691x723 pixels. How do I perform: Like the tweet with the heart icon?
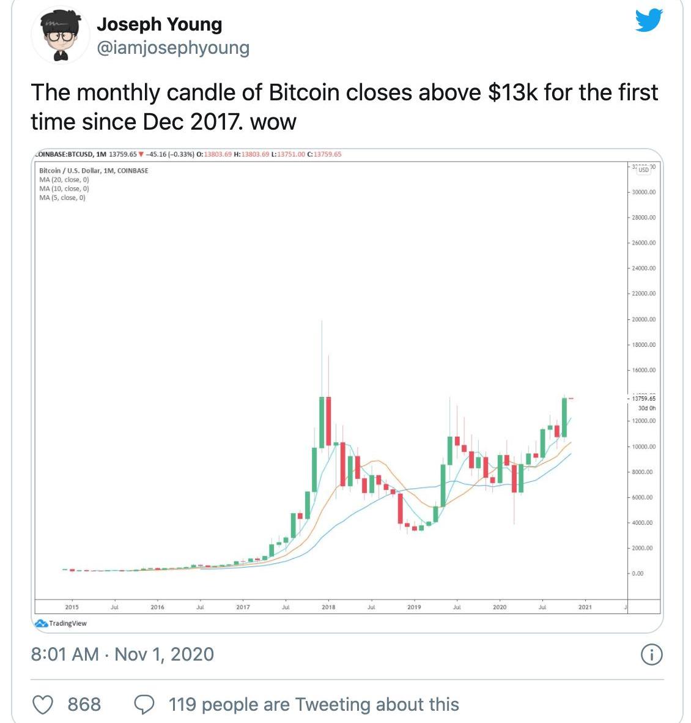click(43, 705)
